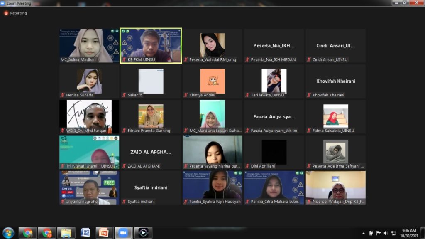
Task: Open Google Chrome from the taskbar
Action: [x=28, y=232]
